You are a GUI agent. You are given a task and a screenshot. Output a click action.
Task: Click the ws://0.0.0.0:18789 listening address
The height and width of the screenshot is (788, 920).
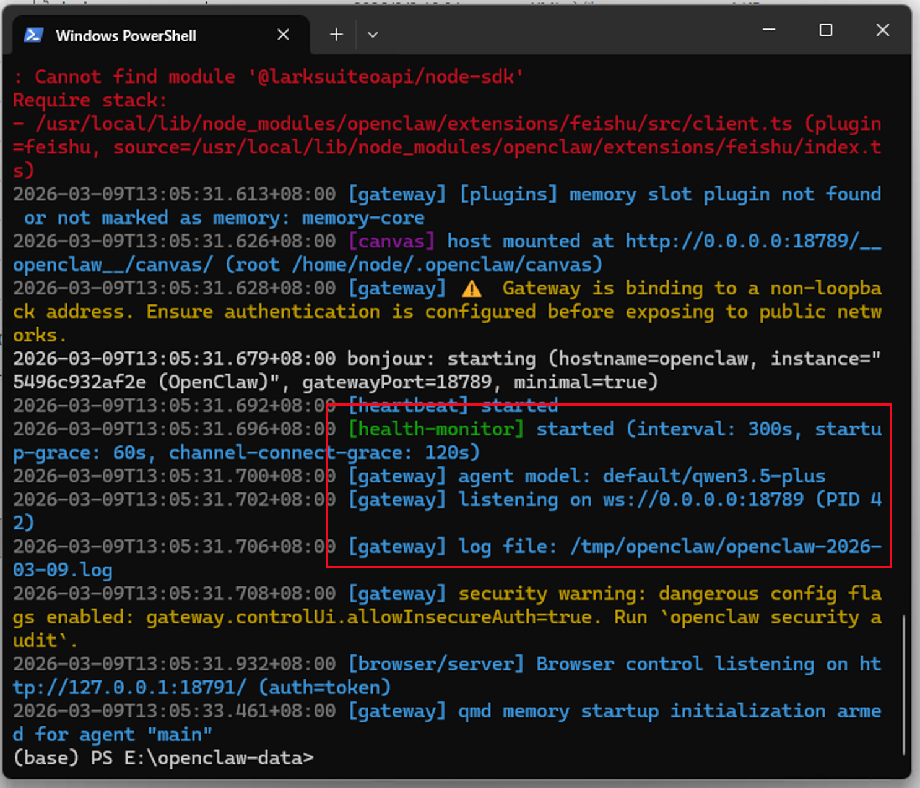(x=703, y=500)
